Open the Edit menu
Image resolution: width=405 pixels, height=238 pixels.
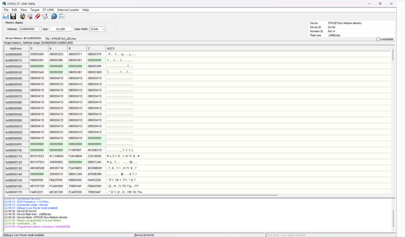click(x=15, y=10)
